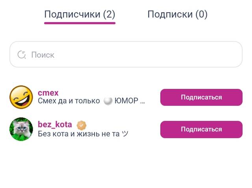The width and height of the screenshot is (252, 188).
Task: Click the word ЮМОР in cmex bio
Action: pyautogui.click(x=126, y=101)
